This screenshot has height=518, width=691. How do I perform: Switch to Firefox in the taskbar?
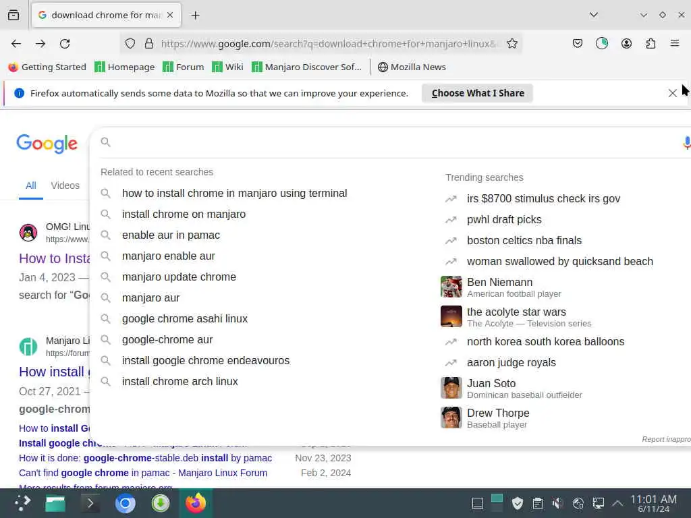click(196, 503)
